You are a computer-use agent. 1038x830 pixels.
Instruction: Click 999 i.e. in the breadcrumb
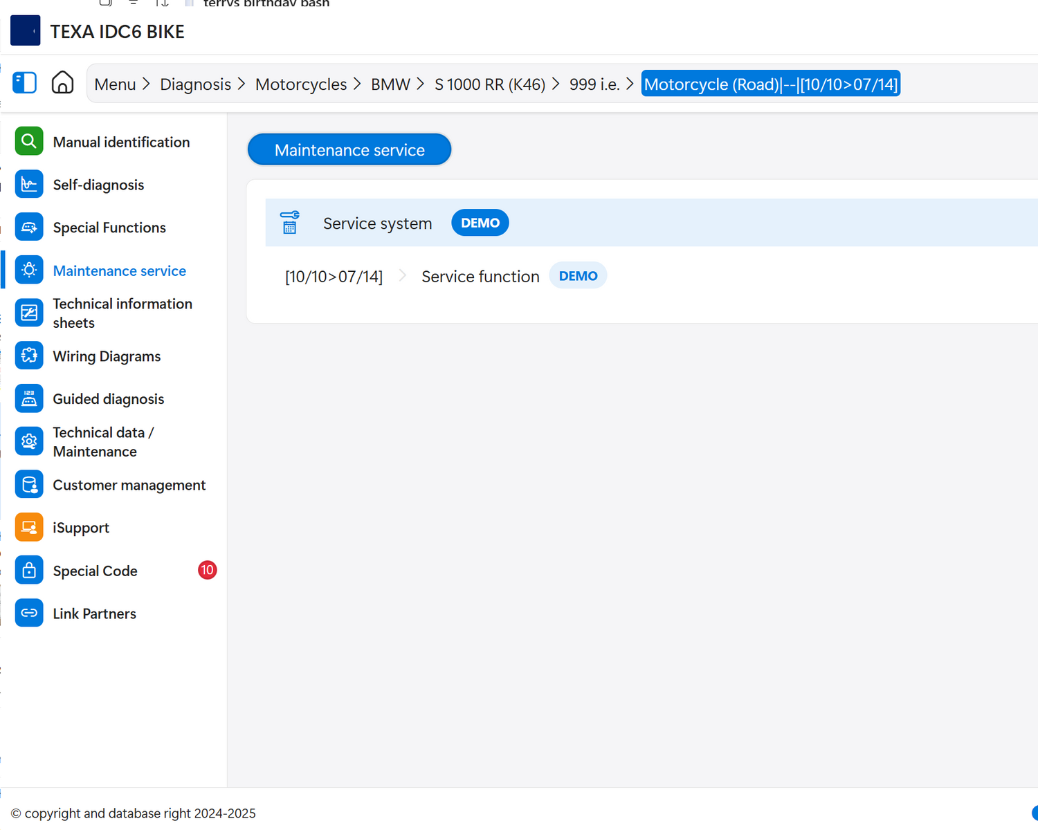[594, 84]
